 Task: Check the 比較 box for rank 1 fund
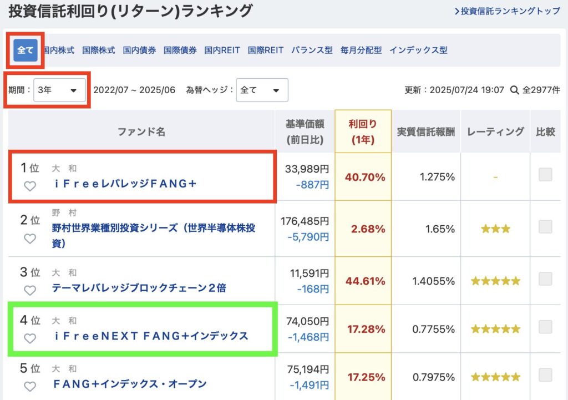click(x=545, y=174)
